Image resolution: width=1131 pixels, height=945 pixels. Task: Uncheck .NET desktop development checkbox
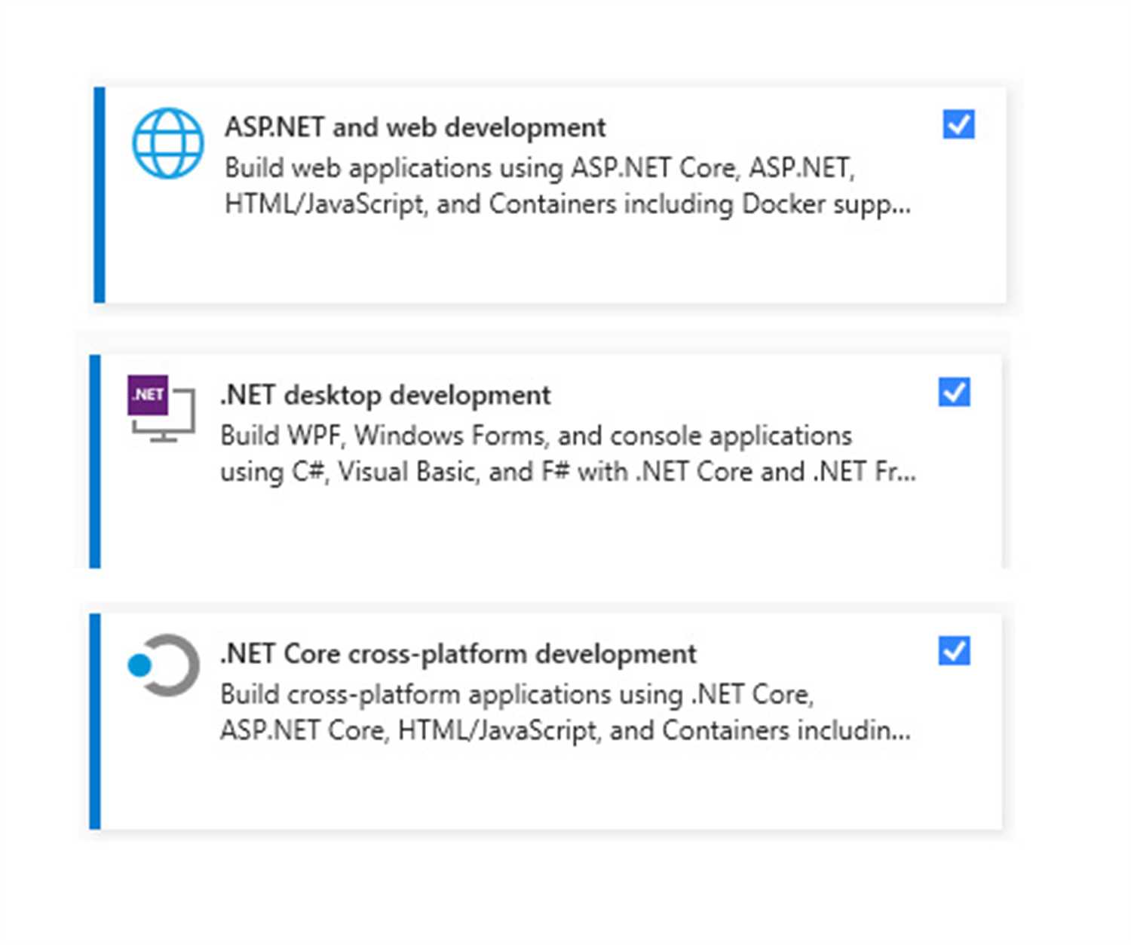(x=954, y=392)
